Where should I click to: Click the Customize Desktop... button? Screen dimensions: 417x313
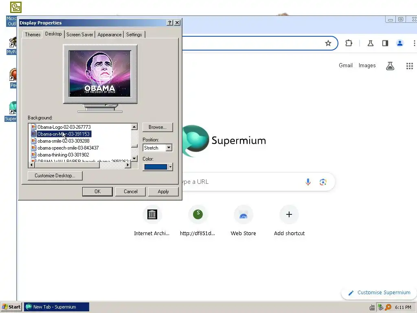(55, 176)
